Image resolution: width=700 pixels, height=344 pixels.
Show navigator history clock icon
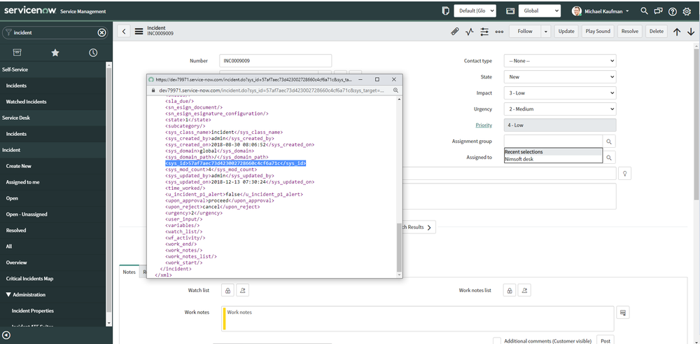pyautogui.click(x=93, y=53)
